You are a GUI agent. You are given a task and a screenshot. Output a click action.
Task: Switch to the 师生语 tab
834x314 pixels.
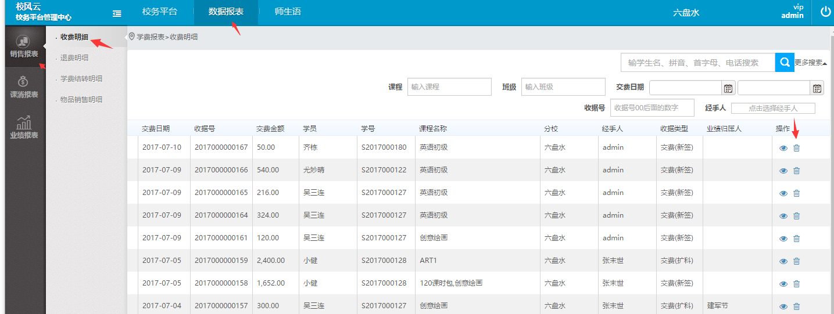288,12
